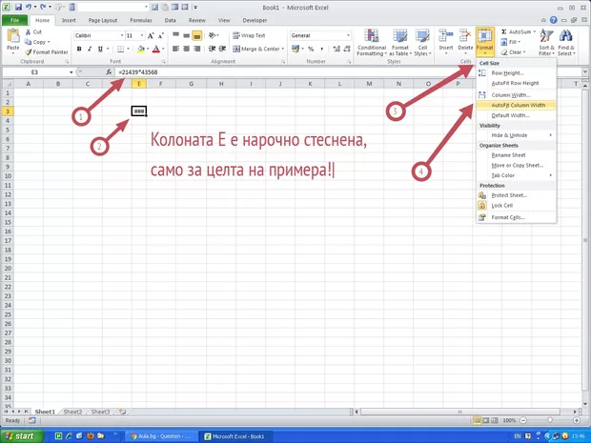Screen dimensions: 591x443
Task: Choose Row Height... in Format menu
Action: (x=516, y=73)
